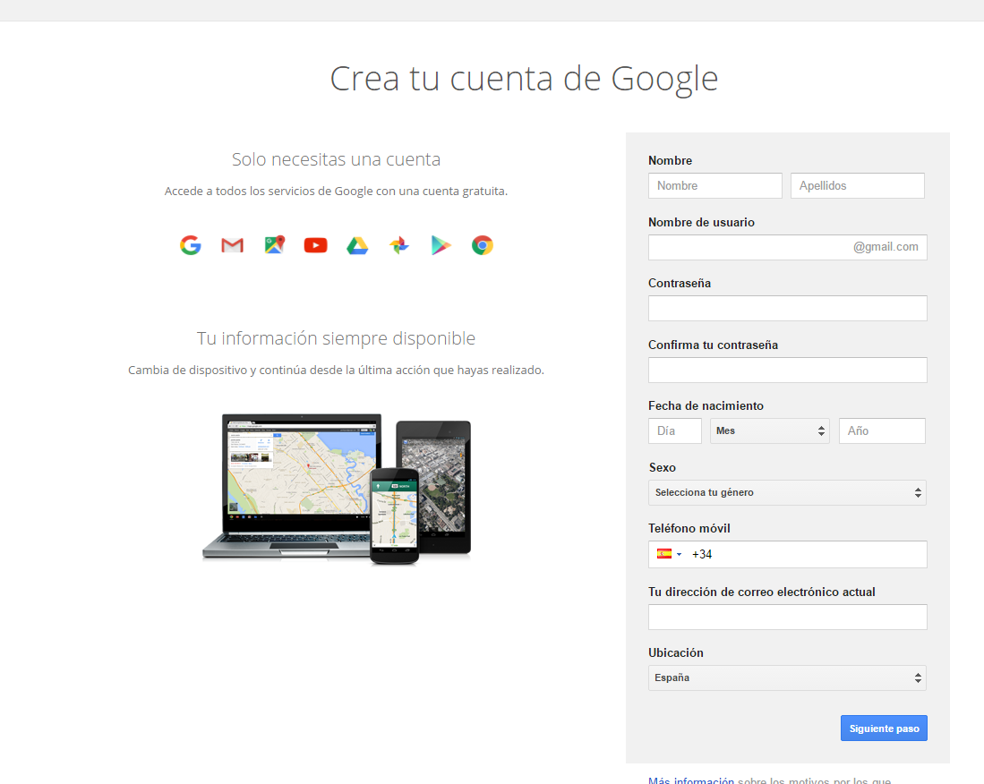Click inside the Nombre input field
This screenshot has width=984, height=784.
[714, 185]
